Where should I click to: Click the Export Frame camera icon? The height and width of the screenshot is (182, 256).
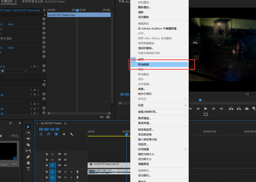click(247, 109)
